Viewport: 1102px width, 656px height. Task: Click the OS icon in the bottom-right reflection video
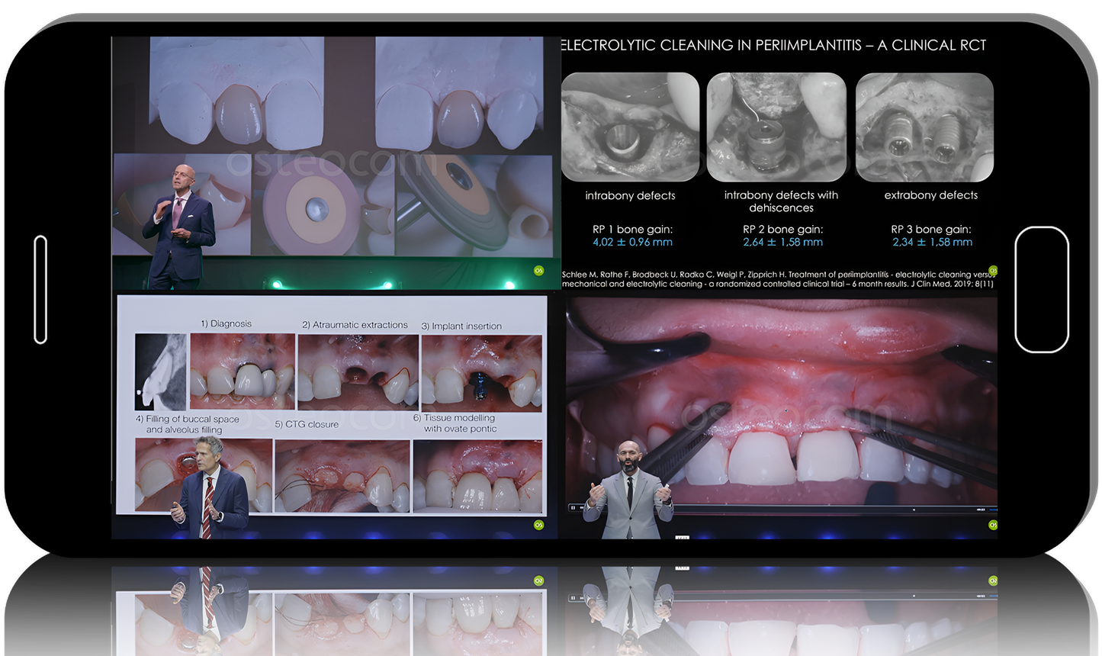[x=993, y=580]
